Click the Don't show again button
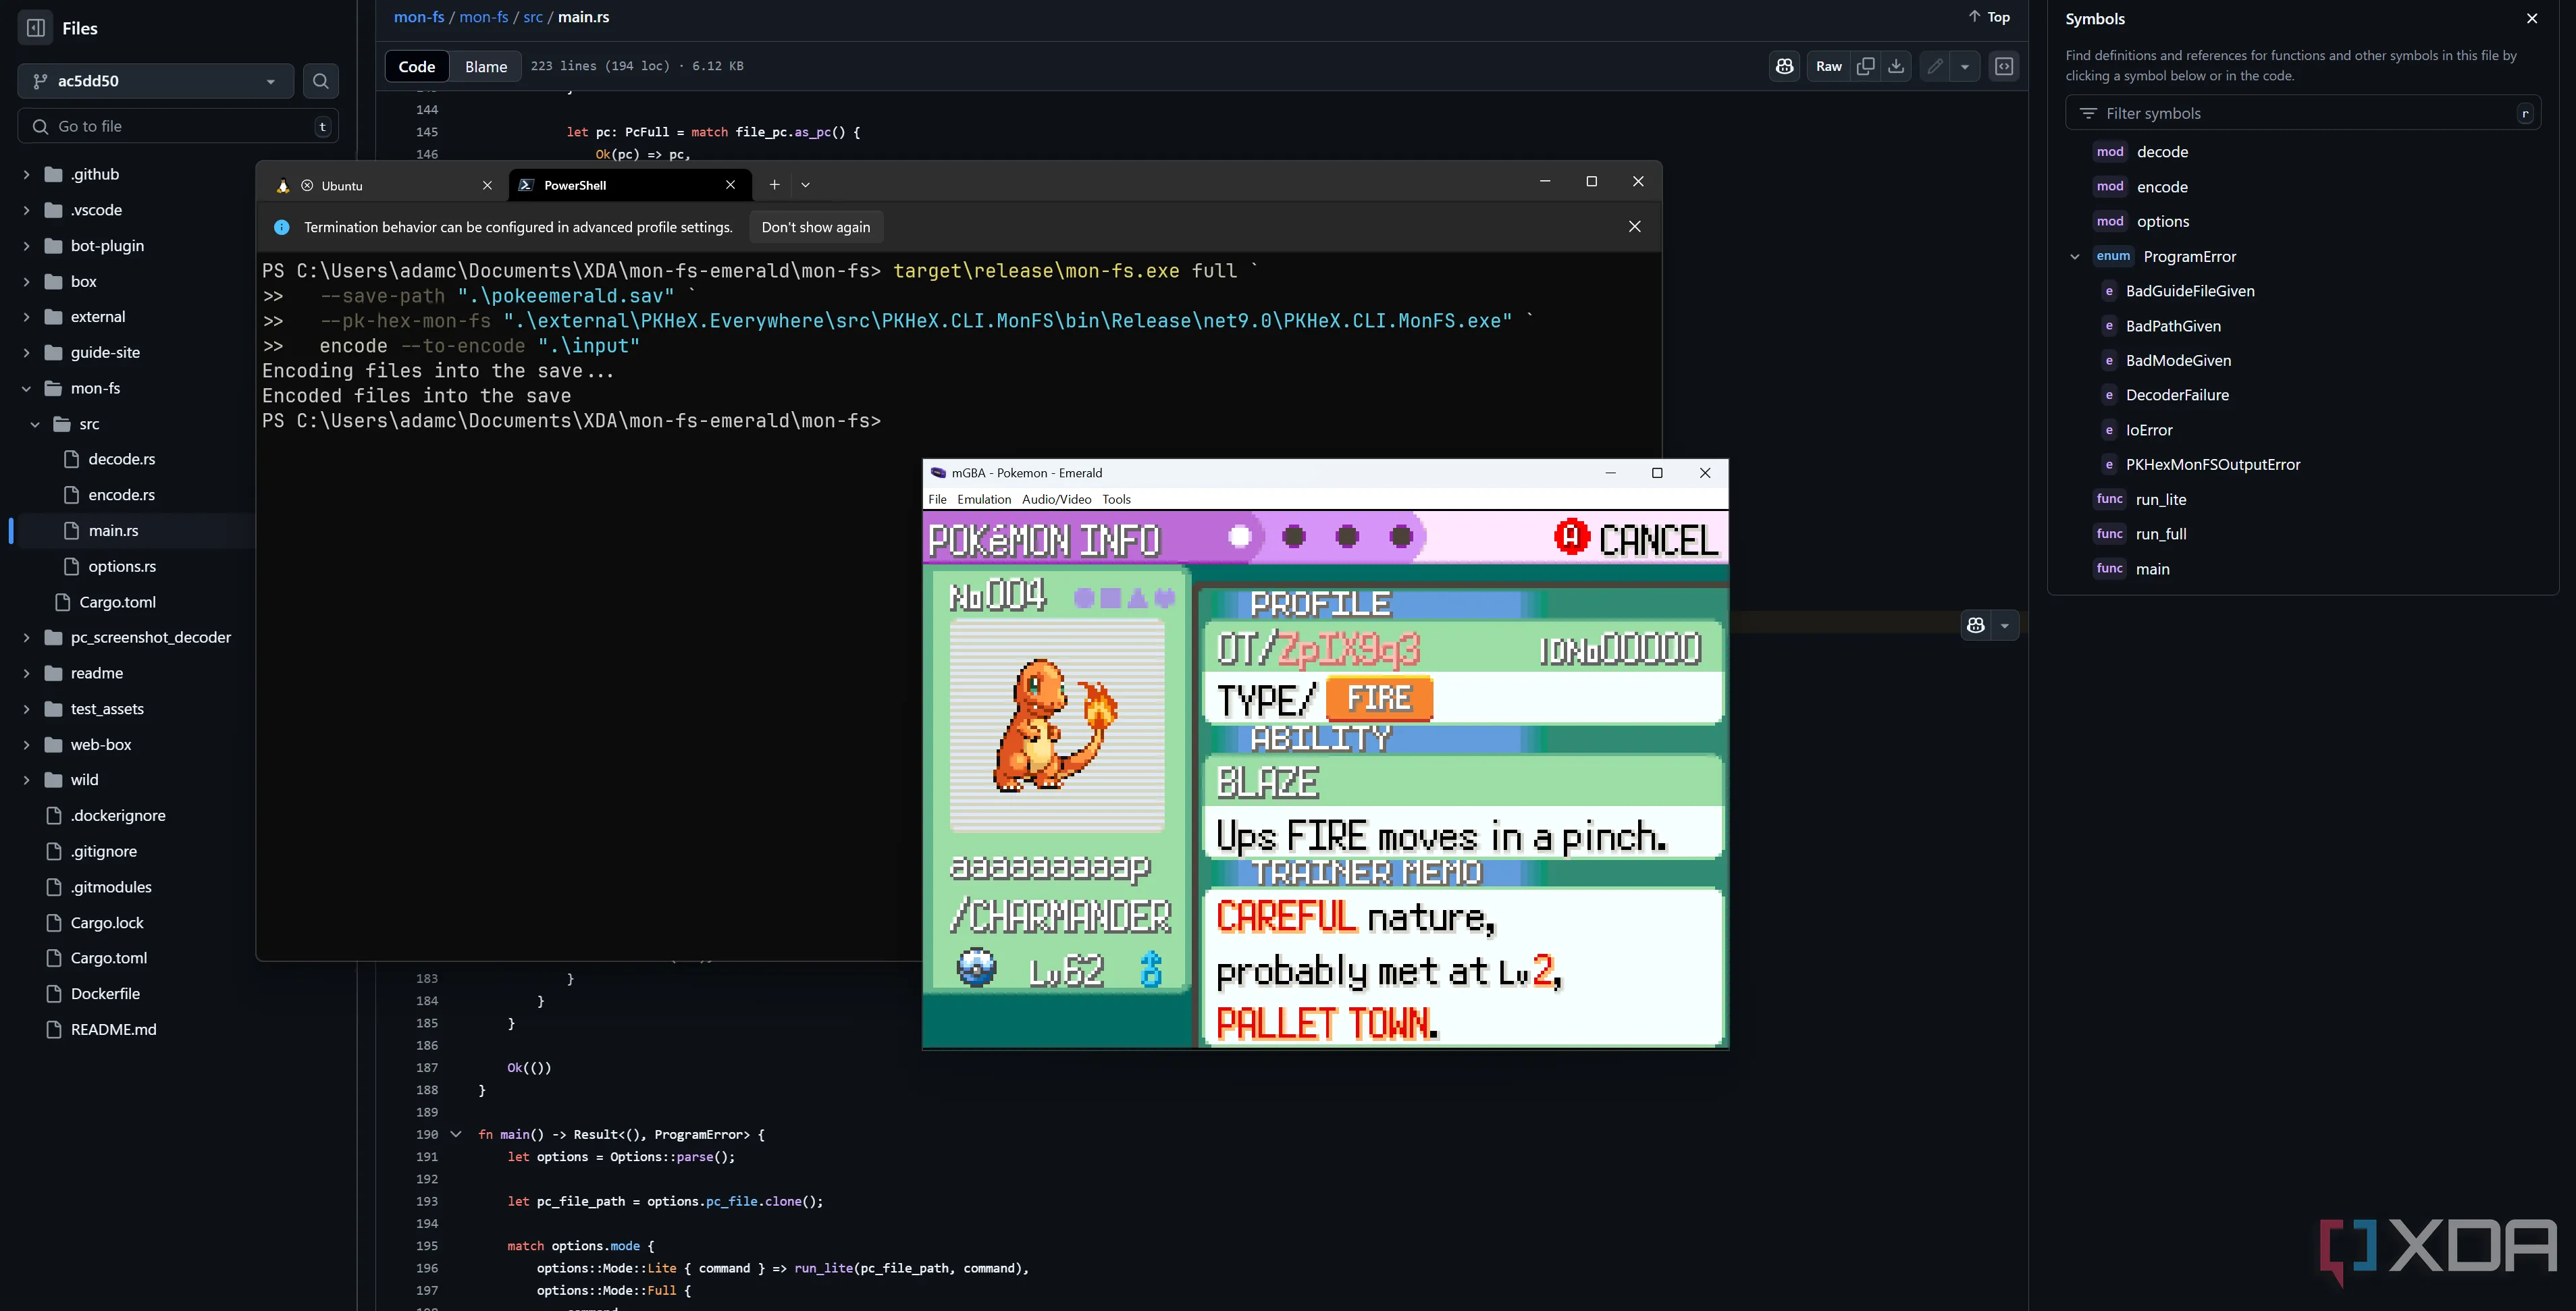The width and height of the screenshot is (2576, 1311). (815, 227)
